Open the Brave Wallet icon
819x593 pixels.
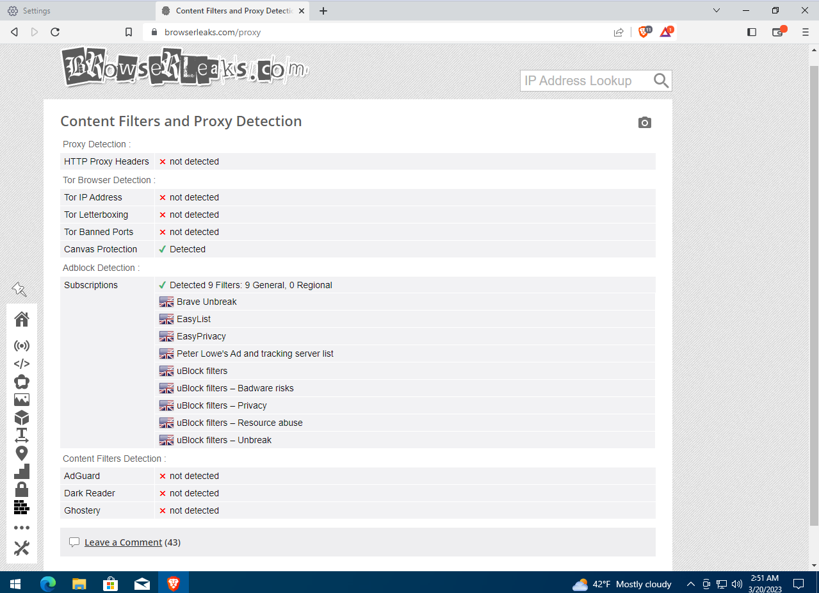(778, 32)
